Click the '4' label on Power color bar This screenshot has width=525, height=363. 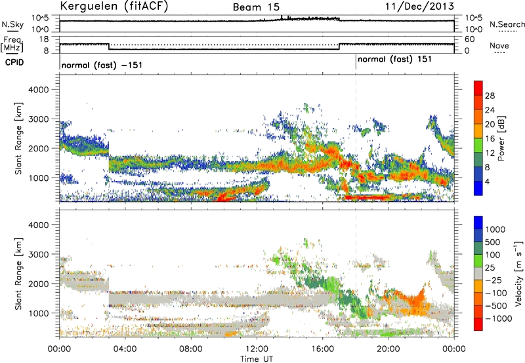point(488,182)
